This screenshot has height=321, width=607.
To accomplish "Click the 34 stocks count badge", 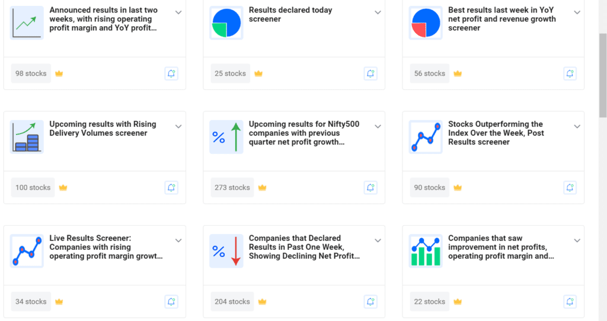I will pos(31,301).
